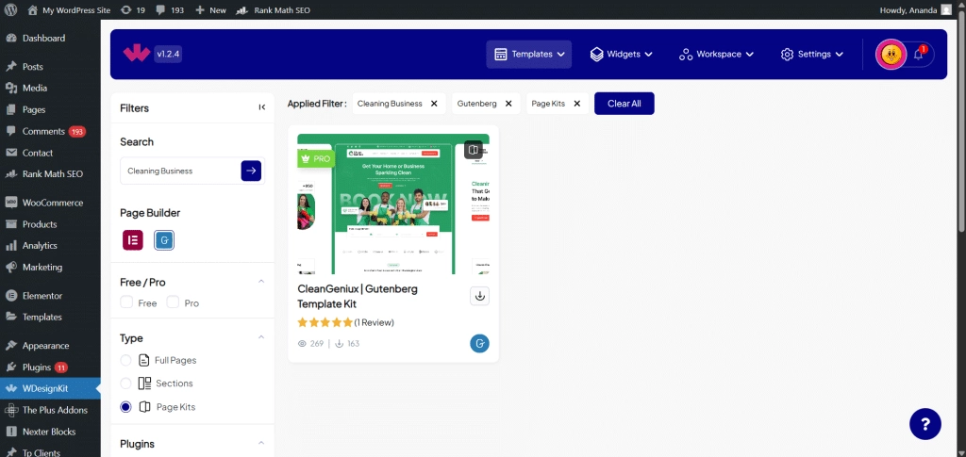Select the Page Kits radio button
Image resolution: width=966 pixels, height=457 pixels.
click(x=125, y=406)
